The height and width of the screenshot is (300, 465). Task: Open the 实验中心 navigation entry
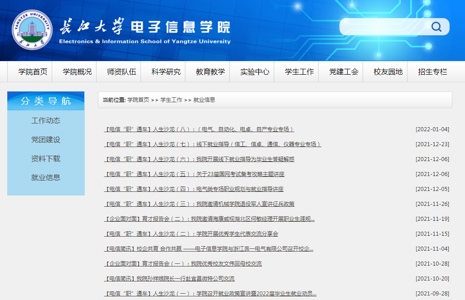pos(252,71)
